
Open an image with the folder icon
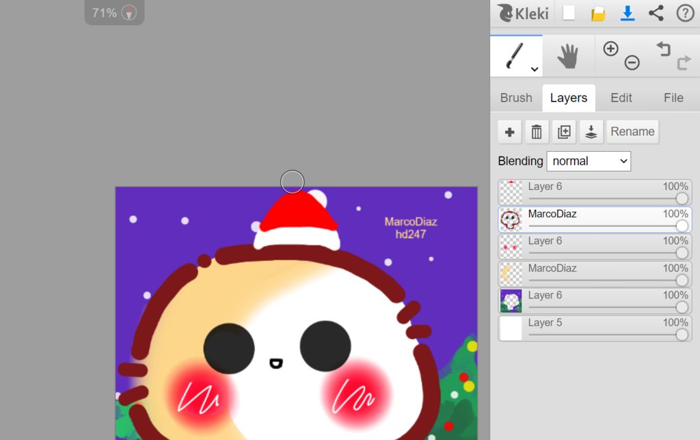(598, 14)
